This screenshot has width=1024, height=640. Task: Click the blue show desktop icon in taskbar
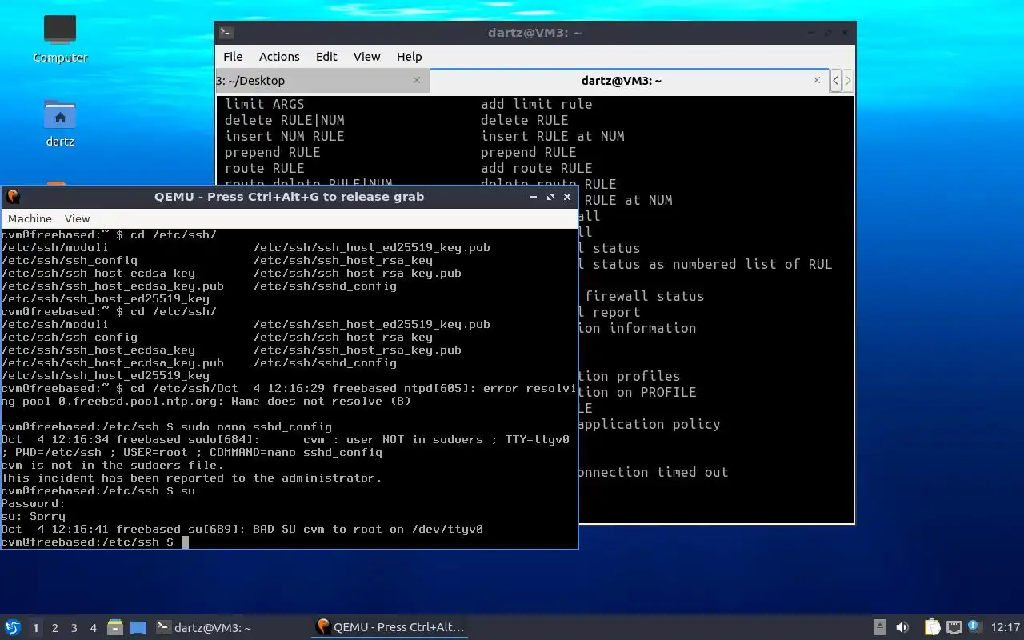(138, 627)
